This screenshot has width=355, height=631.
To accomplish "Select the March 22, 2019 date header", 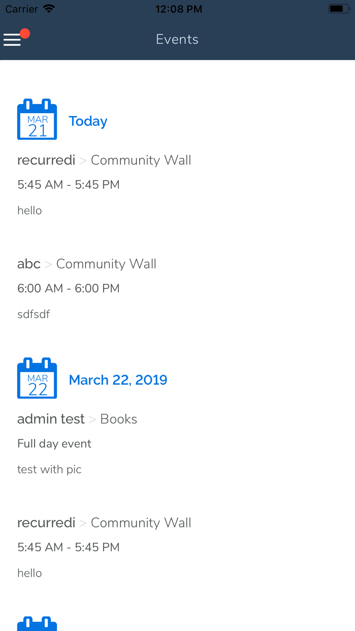I will [x=118, y=380].
